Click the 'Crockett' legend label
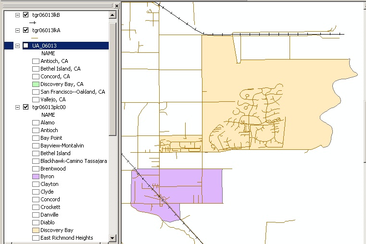366x244 pixels. [50, 207]
